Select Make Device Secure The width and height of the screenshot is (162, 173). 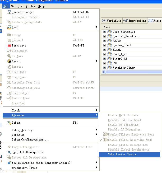click(129, 154)
